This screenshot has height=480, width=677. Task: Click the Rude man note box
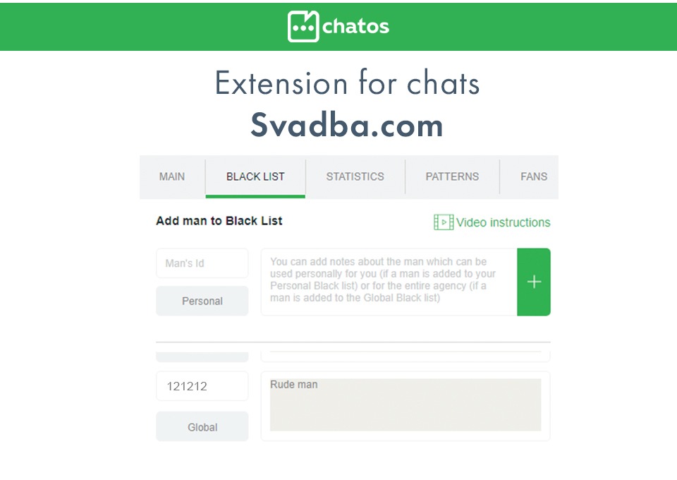405,405
